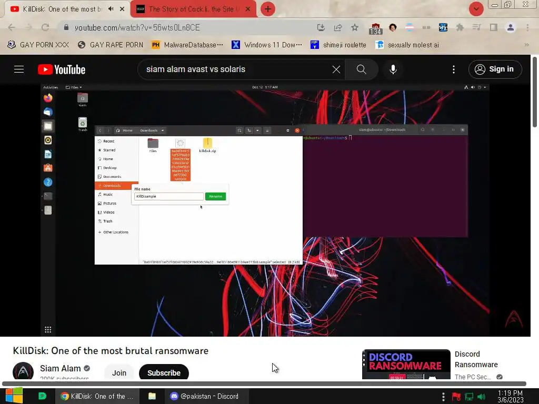Open the Discord Ransomware video title
This screenshot has height=404, width=539.
click(x=476, y=359)
